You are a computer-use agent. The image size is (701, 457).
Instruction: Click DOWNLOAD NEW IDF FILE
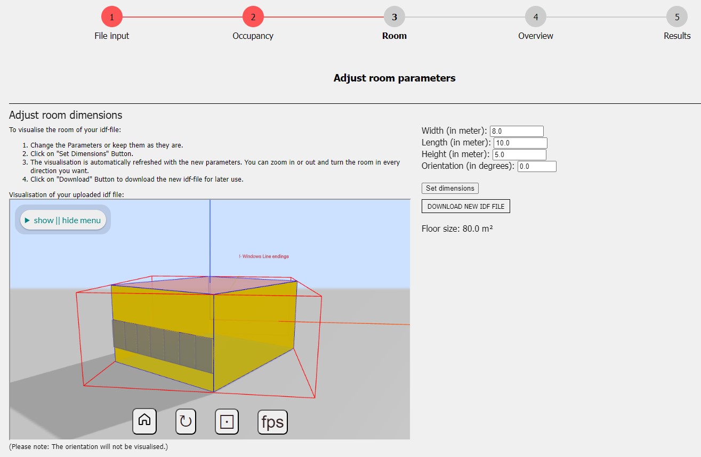pyautogui.click(x=465, y=206)
